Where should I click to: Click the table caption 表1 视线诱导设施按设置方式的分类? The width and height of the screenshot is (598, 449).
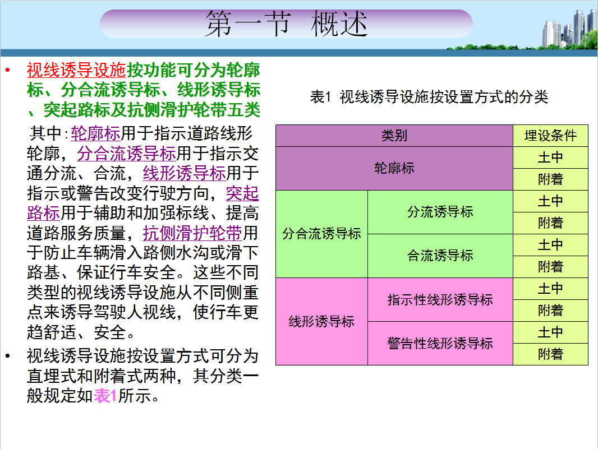pyautogui.click(x=429, y=97)
